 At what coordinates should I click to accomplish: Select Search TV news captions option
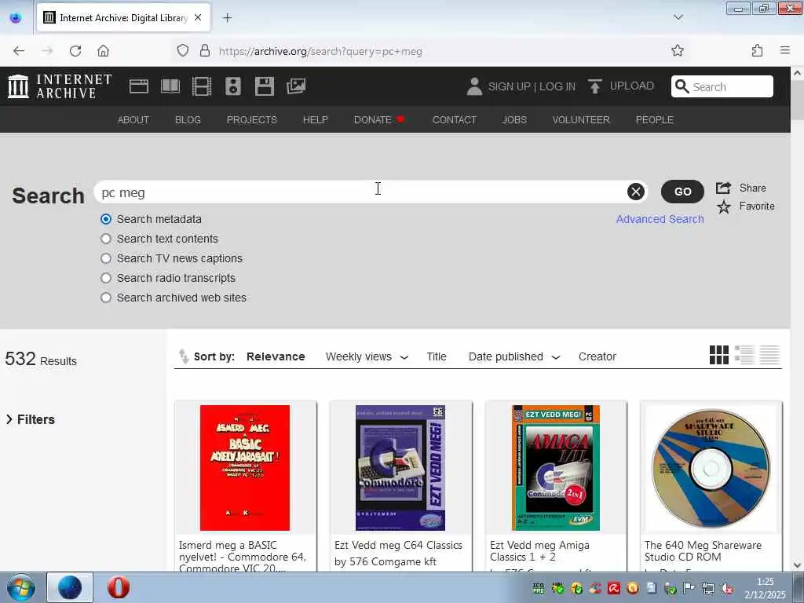tap(106, 258)
